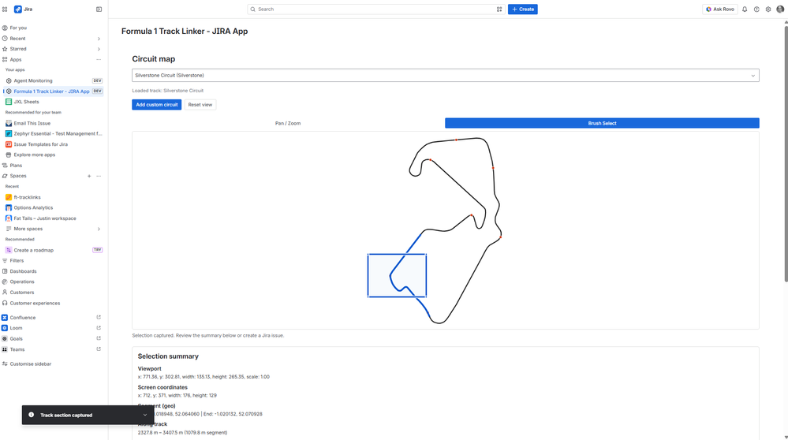Viewport: 788px width, 440px height.
Task: Open Formula 1 Track Linker app item
Action: pos(54,91)
